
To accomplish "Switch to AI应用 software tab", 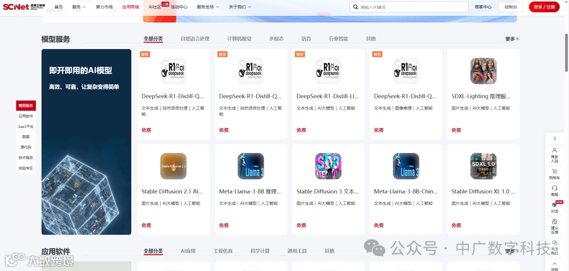I will [188, 251].
